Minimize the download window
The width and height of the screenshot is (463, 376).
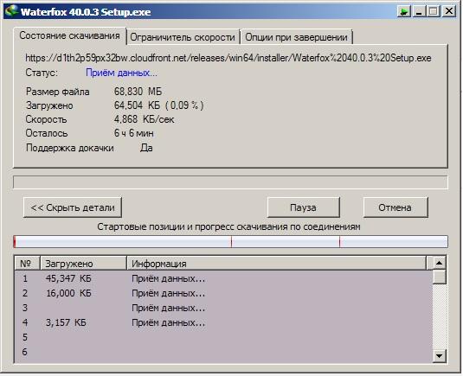(x=419, y=11)
